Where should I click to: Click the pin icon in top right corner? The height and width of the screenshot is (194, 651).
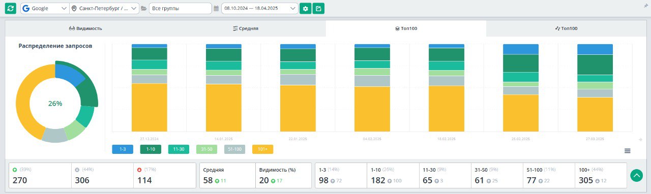pos(645,4)
